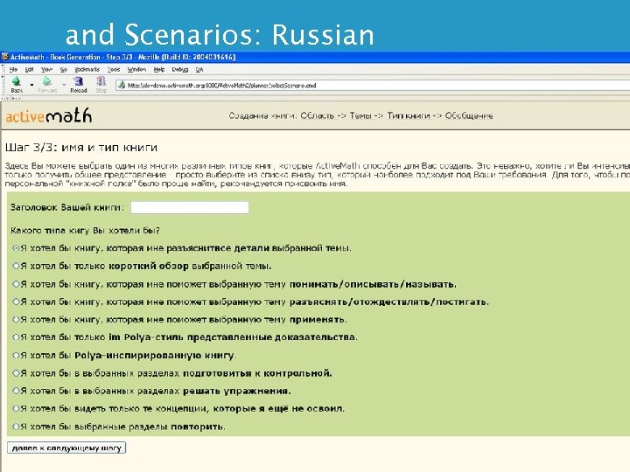
Task: Open the Window menu
Action: click(136, 69)
